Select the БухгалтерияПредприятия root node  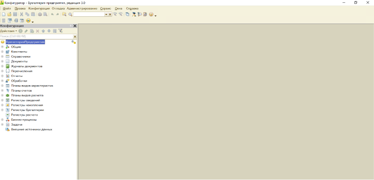tap(25, 42)
